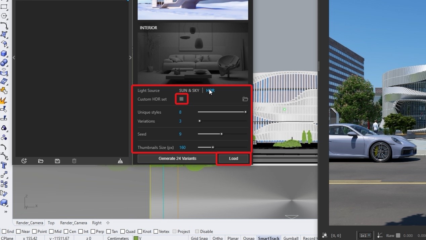Switch to the Right viewport tab
Image resolution: width=426 pixels, height=240 pixels.
click(x=97, y=223)
